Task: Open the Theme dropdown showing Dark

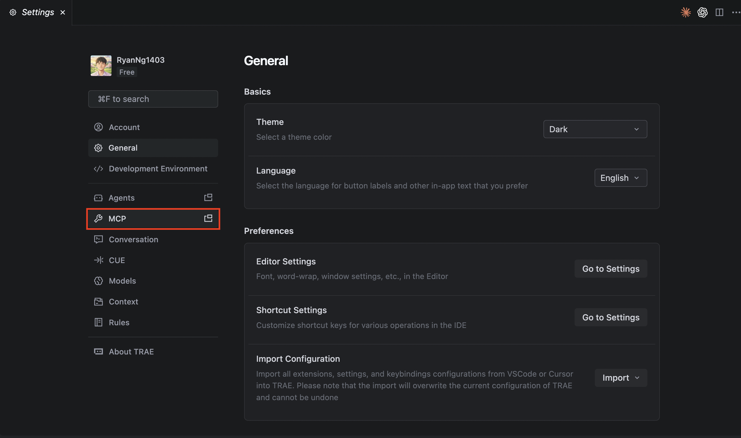Action: click(595, 129)
